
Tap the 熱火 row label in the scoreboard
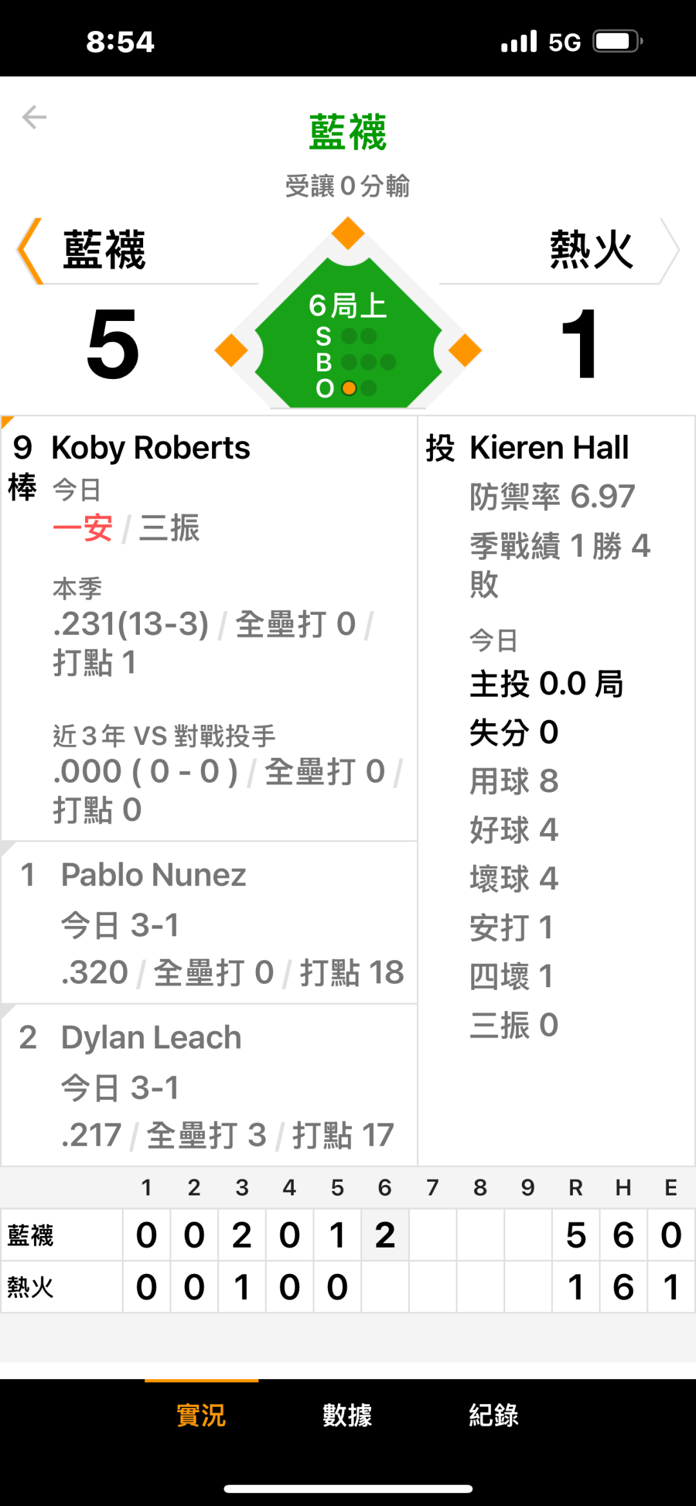click(x=31, y=1287)
